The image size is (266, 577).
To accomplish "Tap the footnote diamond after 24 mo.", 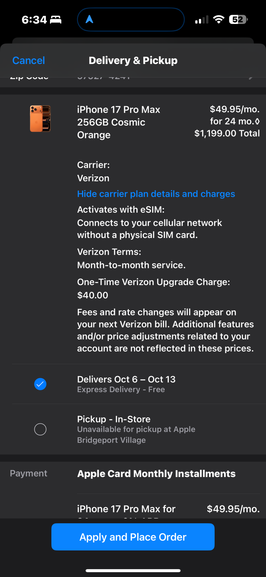I will coord(257,121).
